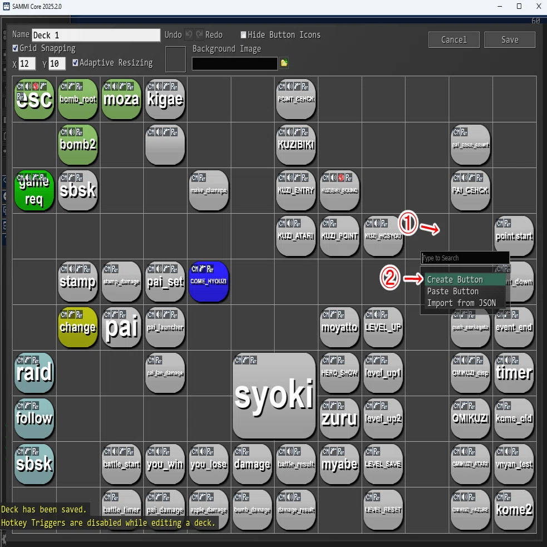
Task: Click the undo arrow icon
Action: point(189,35)
